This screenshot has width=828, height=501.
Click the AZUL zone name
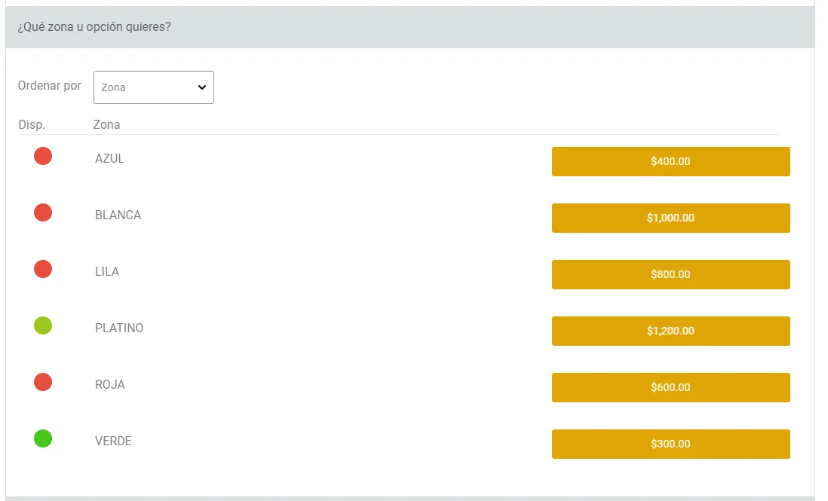110,159
